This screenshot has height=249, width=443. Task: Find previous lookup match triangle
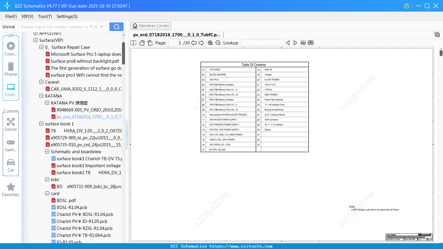pyautogui.click(x=288, y=43)
